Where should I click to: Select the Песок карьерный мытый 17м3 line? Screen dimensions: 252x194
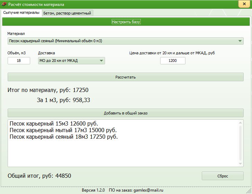[x=63, y=130]
